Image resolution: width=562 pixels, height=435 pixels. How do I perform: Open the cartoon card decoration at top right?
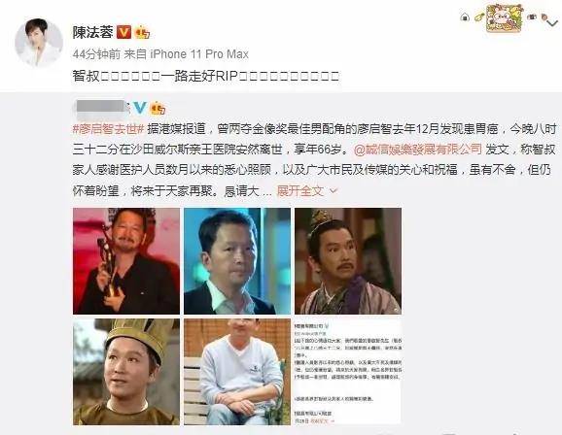(x=505, y=17)
